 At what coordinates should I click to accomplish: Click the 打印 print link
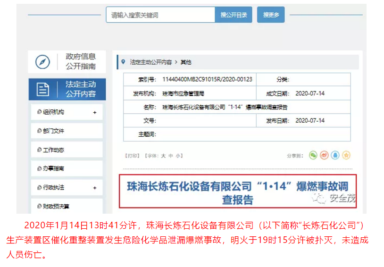(133, 156)
